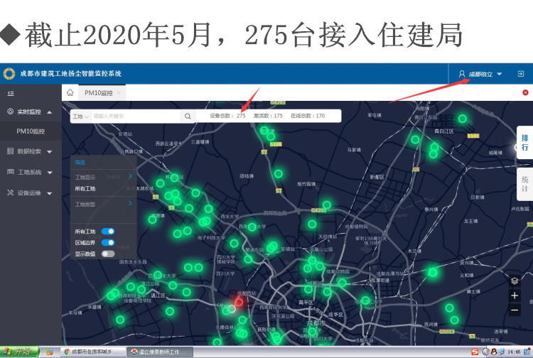Click the 所有工地 value under 工地显示
Screen dimensions: 533x358
[85, 188]
